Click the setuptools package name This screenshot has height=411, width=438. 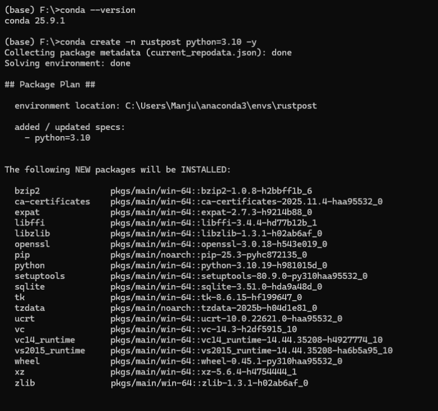click(x=40, y=276)
